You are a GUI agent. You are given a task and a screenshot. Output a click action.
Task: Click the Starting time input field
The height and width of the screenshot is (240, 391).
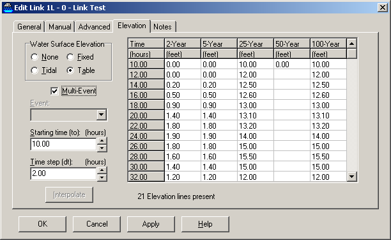[63, 144]
